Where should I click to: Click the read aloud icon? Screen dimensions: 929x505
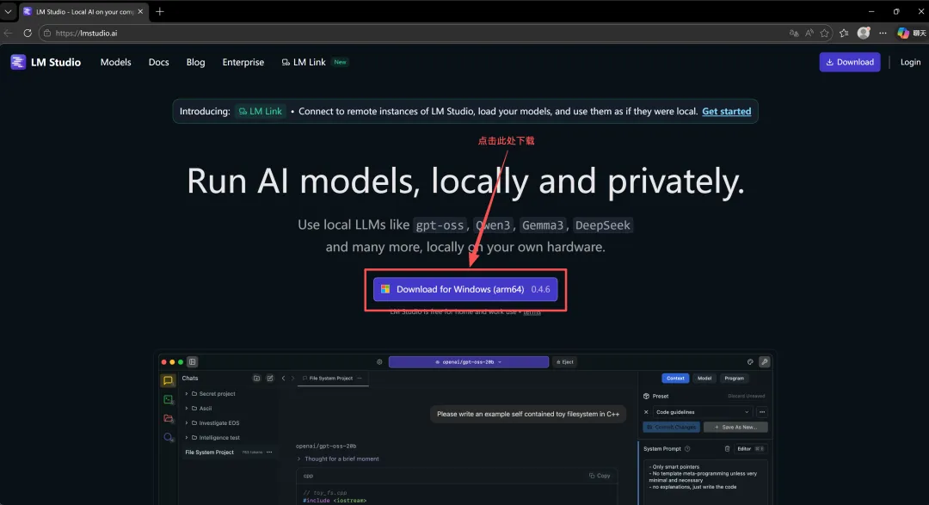(x=809, y=34)
